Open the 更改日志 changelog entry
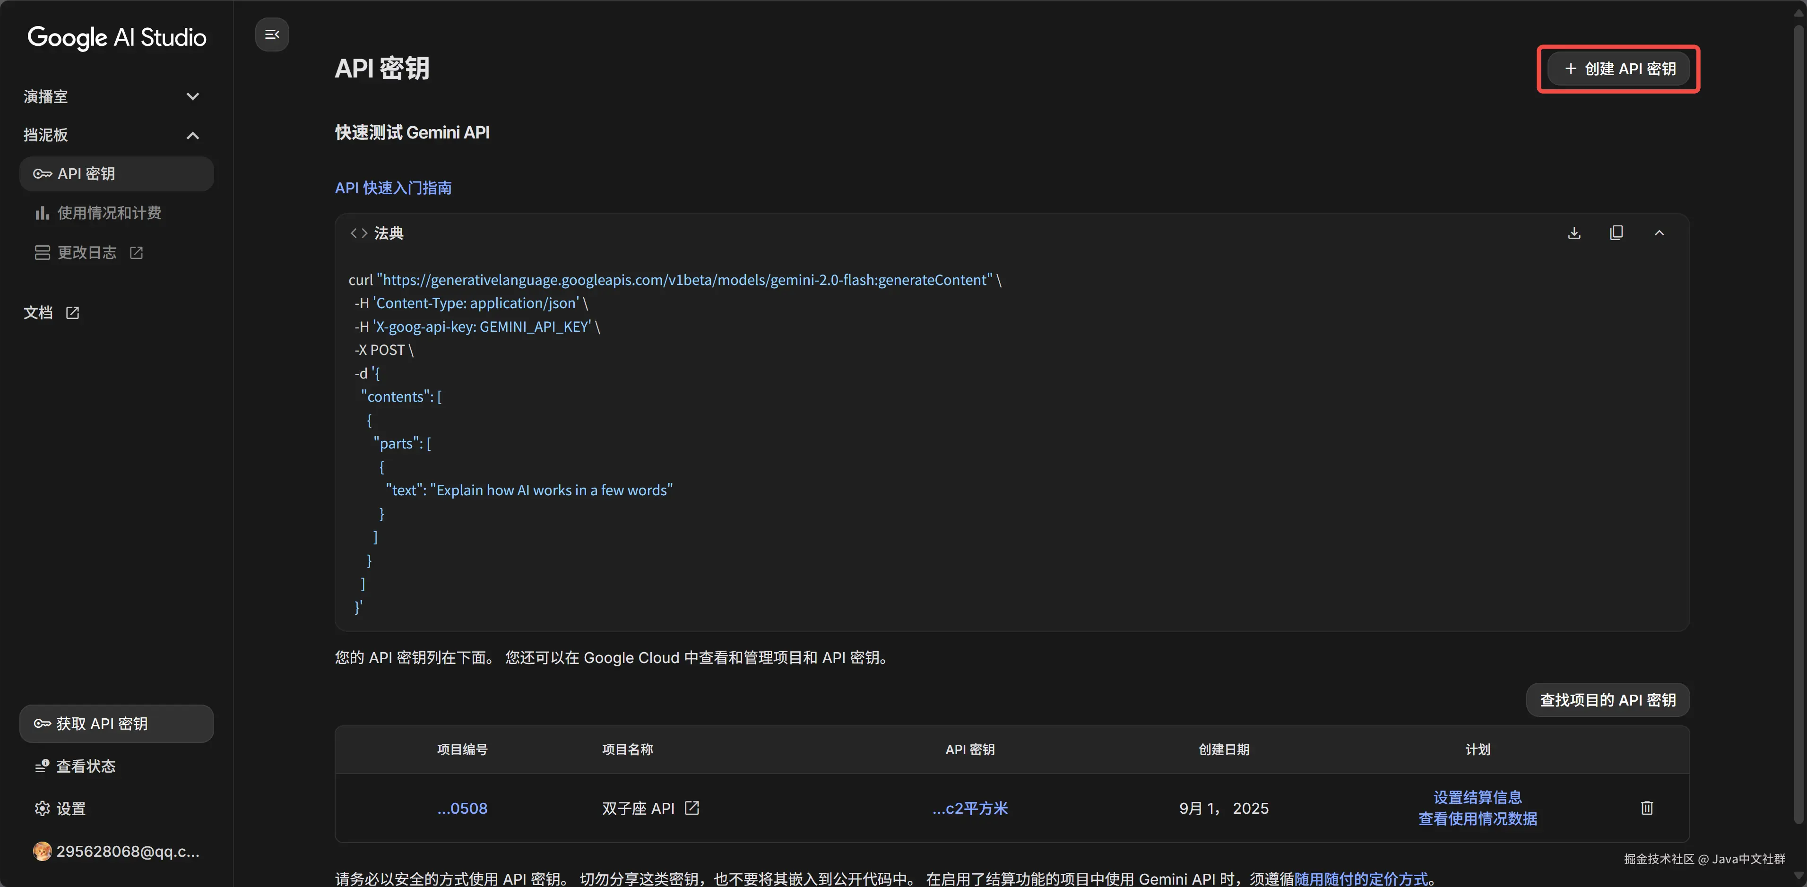Image resolution: width=1807 pixels, height=887 pixels. pos(88,252)
